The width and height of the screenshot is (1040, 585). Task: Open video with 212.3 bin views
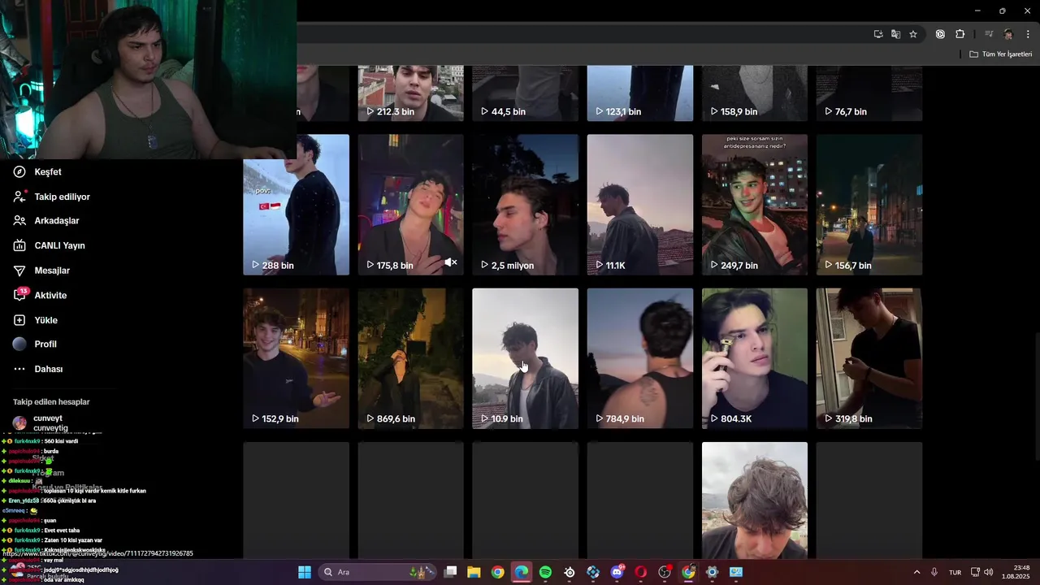pyautogui.click(x=410, y=93)
